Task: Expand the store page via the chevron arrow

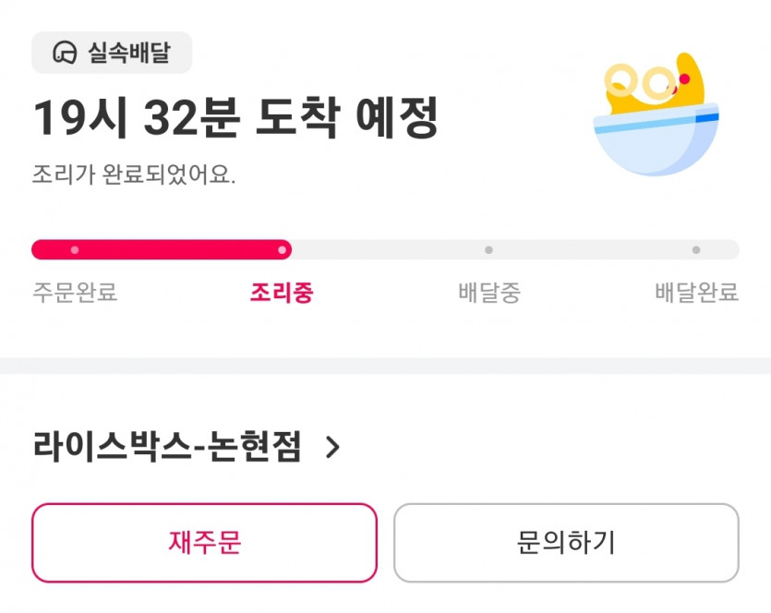Action: point(332,448)
